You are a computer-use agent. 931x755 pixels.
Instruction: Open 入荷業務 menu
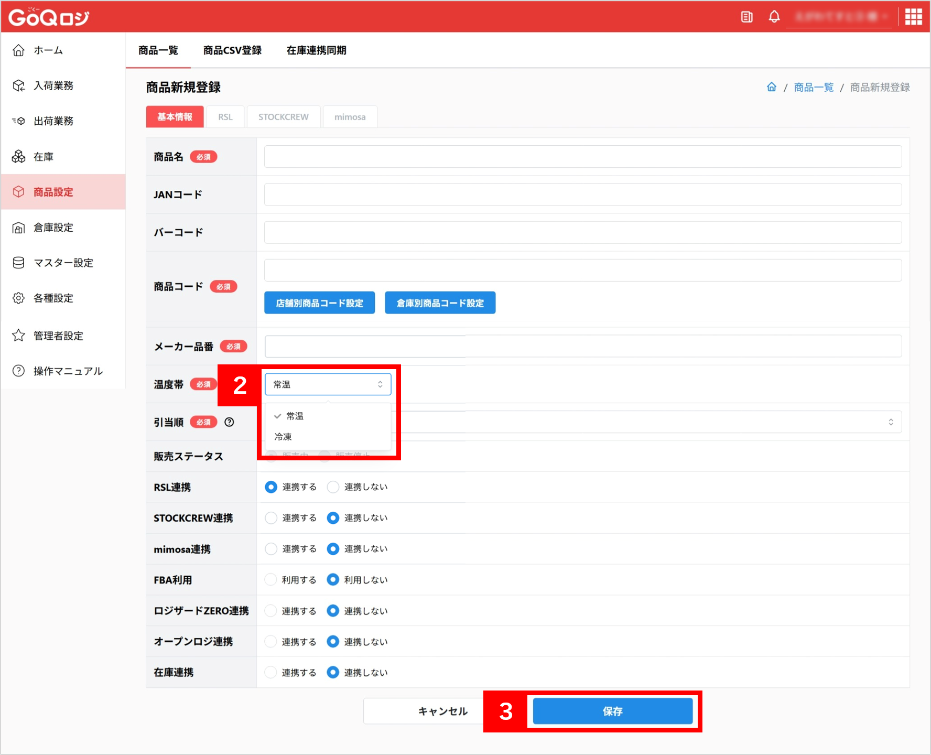pyautogui.click(x=63, y=85)
